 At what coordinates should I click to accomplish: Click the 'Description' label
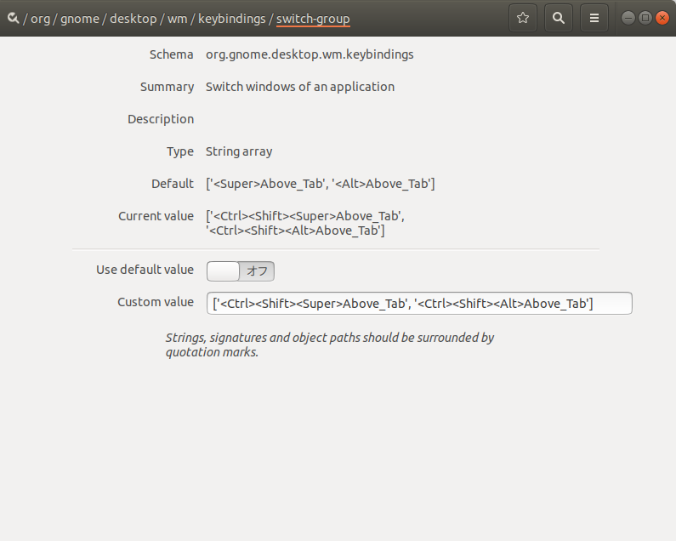point(161,119)
